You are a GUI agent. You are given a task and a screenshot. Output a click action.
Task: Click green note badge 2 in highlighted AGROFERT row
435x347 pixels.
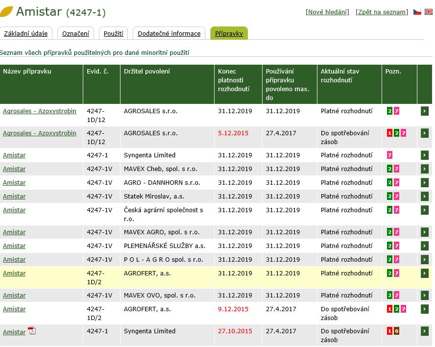[390, 273]
